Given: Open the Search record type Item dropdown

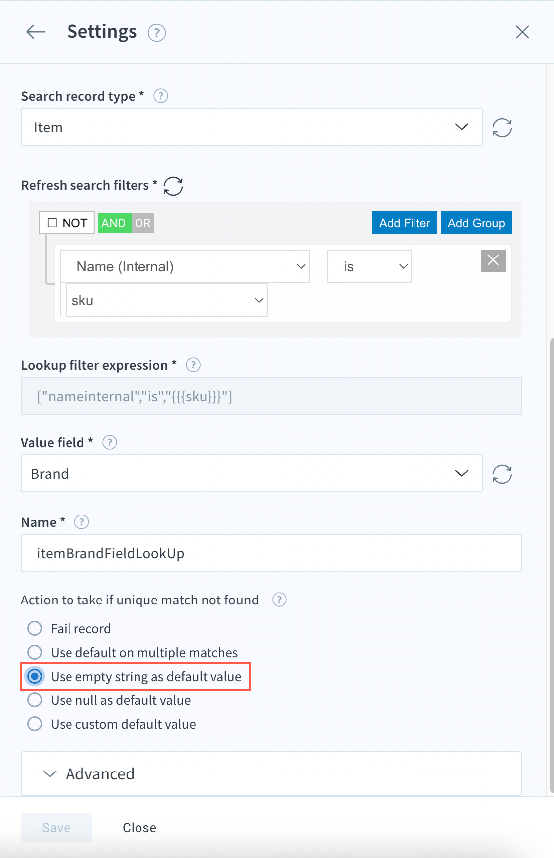Looking at the screenshot, I should [252, 127].
